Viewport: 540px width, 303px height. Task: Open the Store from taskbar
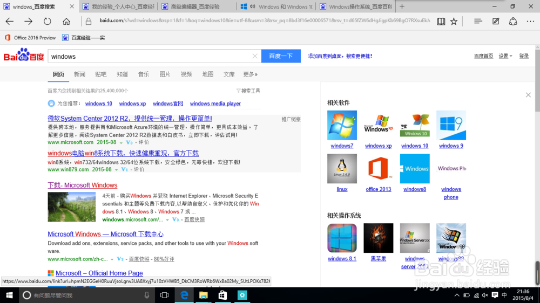[x=223, y=295]
